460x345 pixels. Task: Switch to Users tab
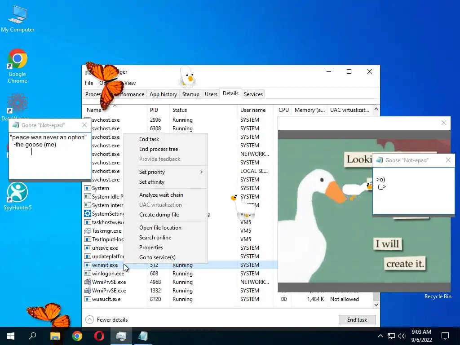click(211, 94)
